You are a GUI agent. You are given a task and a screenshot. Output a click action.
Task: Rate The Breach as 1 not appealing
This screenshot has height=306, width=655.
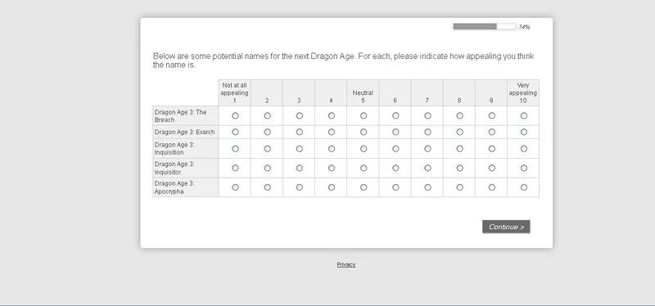click(235, 115)
